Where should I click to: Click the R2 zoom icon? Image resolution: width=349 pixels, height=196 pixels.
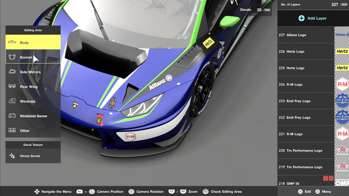pyautogui.click(x=183, y=191)
